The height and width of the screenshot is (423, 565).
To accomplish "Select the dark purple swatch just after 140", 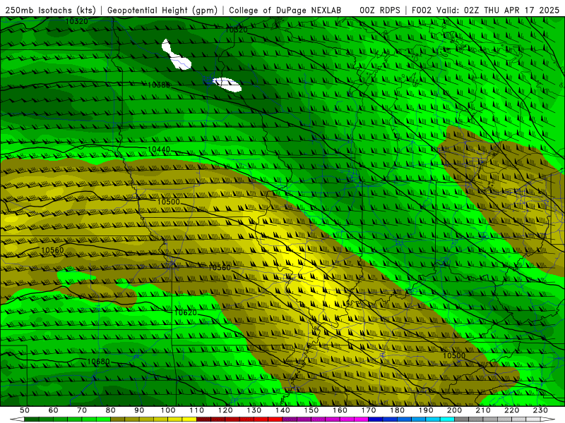I will [290, 419].
